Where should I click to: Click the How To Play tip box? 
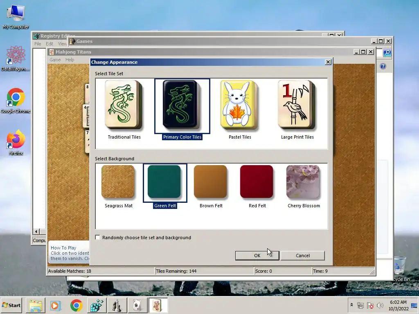pyautogui.click(x=69, y=252)
